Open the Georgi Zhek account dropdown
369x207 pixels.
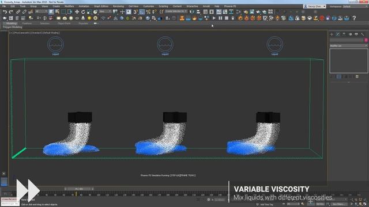coord(314,6)
